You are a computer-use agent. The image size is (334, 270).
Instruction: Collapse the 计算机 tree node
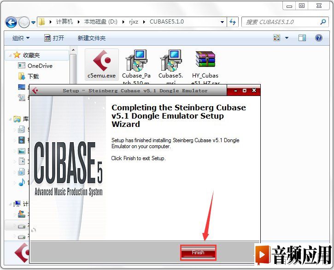pos(10,204)
